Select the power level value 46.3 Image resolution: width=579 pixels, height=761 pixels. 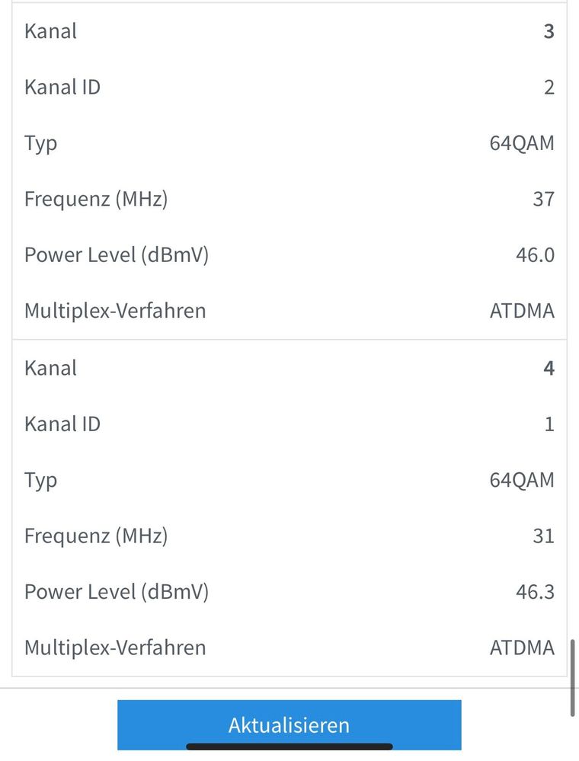[x=535, y=592]
